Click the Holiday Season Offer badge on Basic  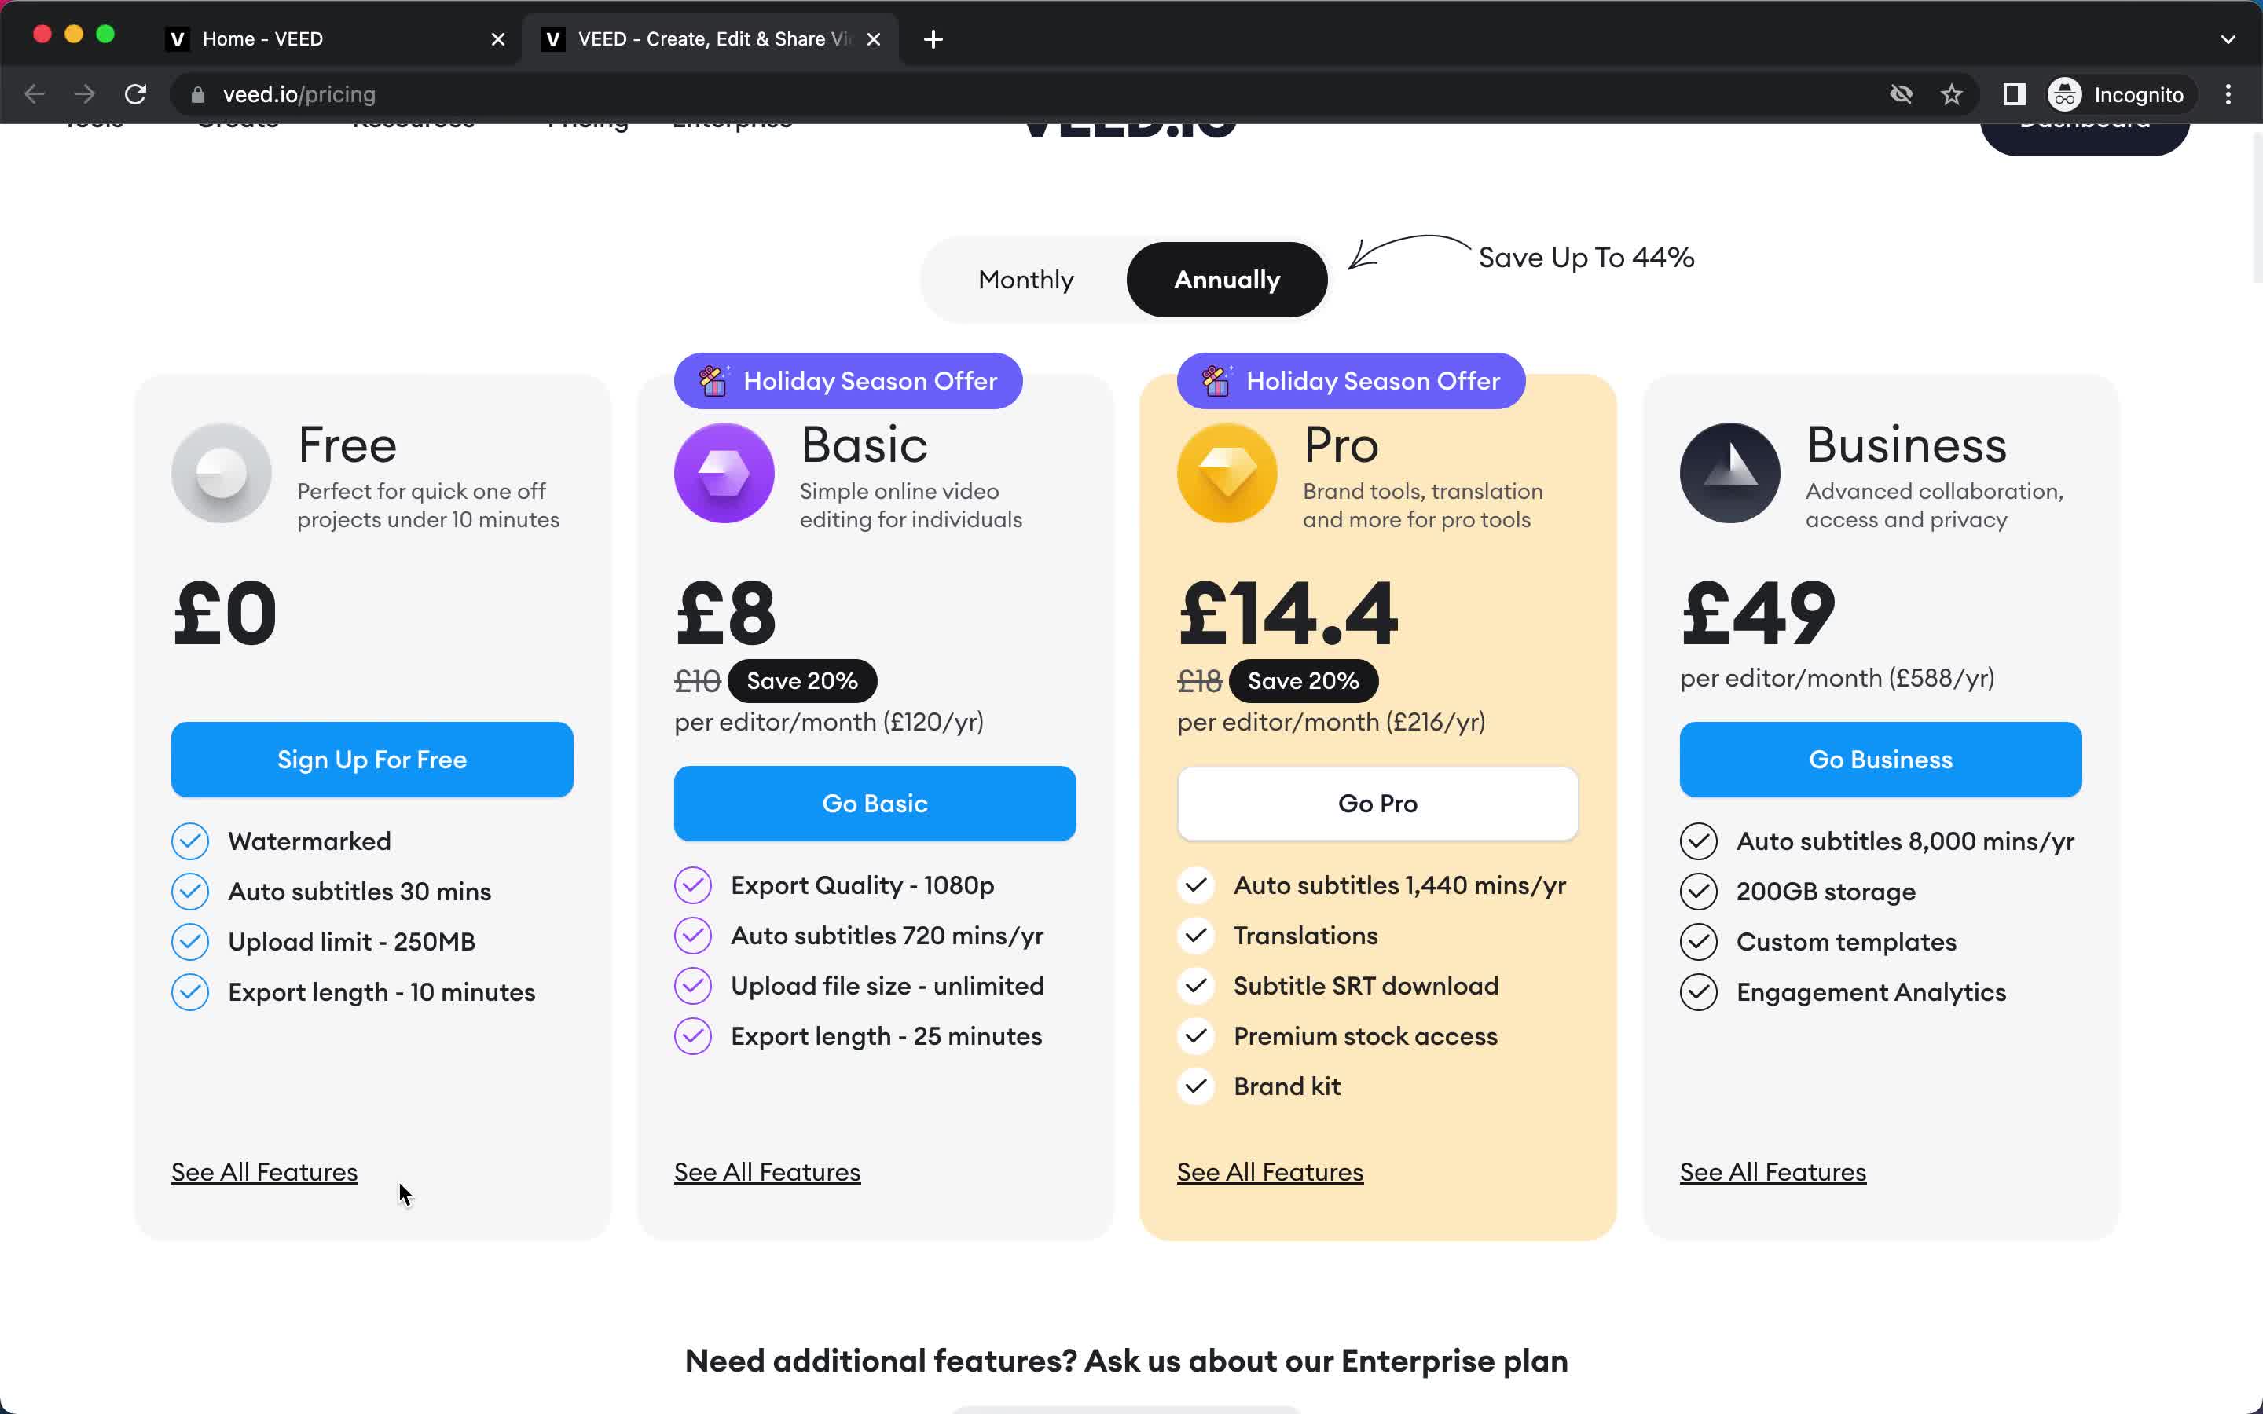(848, 381)
